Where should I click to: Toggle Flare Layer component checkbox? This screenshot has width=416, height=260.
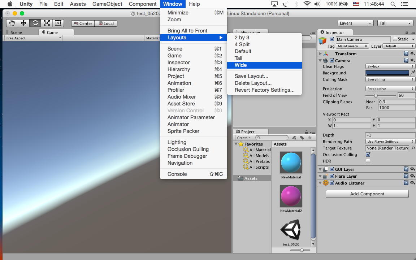click(332, 176)
